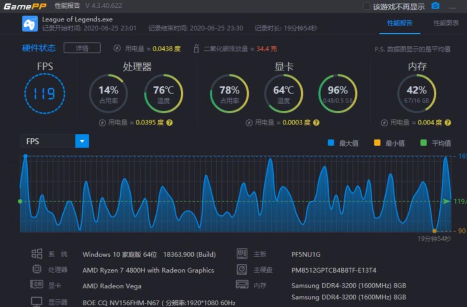
Task: Click help icon beside processor power 0.0395
Action: point(170,122)
